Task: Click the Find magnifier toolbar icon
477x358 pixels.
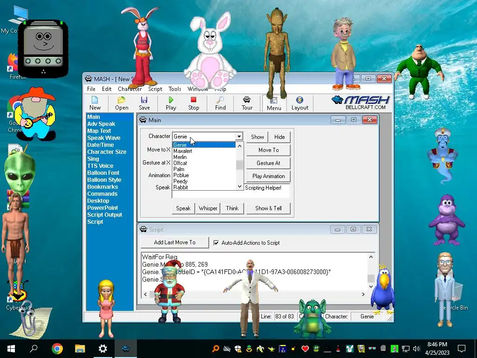Action: [220, 103]
